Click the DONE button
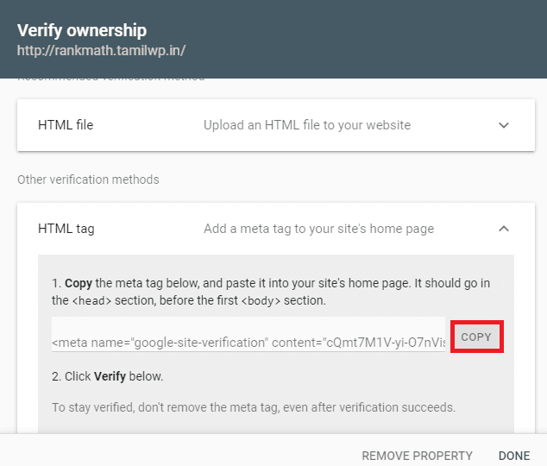Image resolution: width=547 pixels, height=466 pixels. click(x=514, y=456)
